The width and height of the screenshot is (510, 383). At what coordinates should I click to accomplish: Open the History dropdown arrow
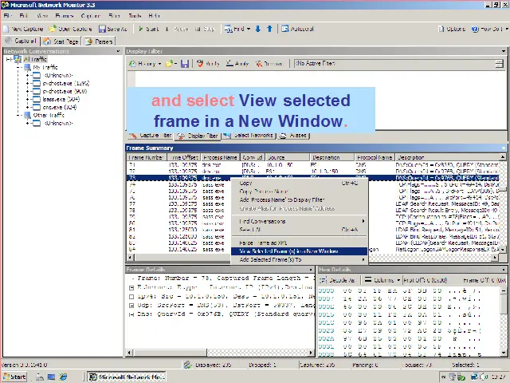(x=159, y=64)
